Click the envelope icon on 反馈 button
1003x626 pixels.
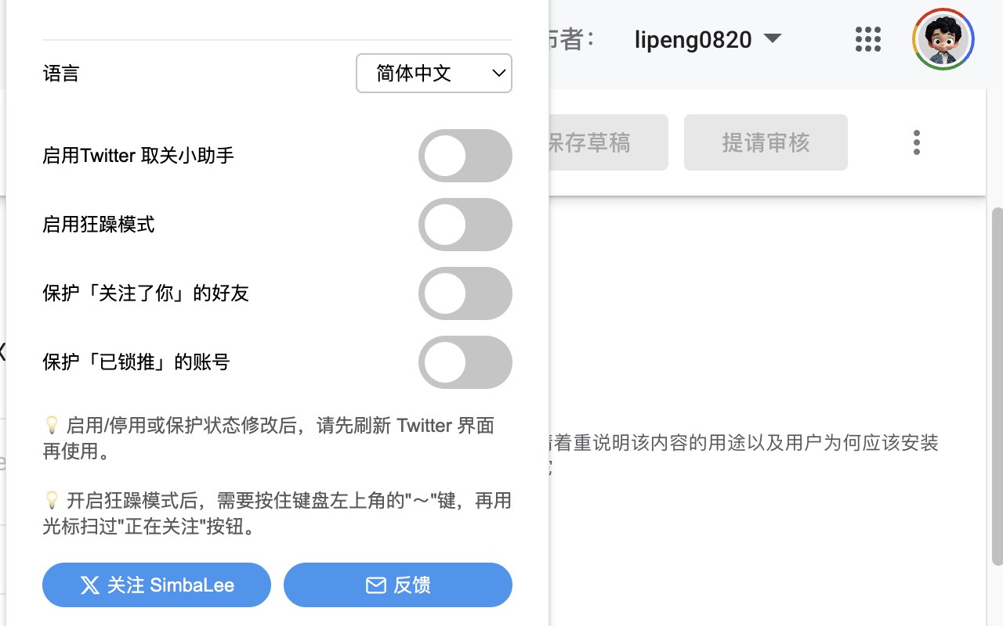(376, 585)
